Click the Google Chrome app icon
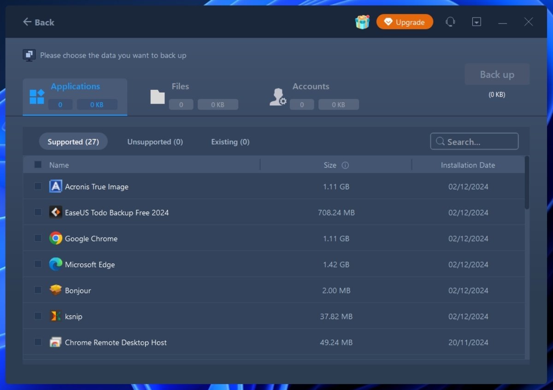Viewport: 553px width, 390px height. [55, 239]
